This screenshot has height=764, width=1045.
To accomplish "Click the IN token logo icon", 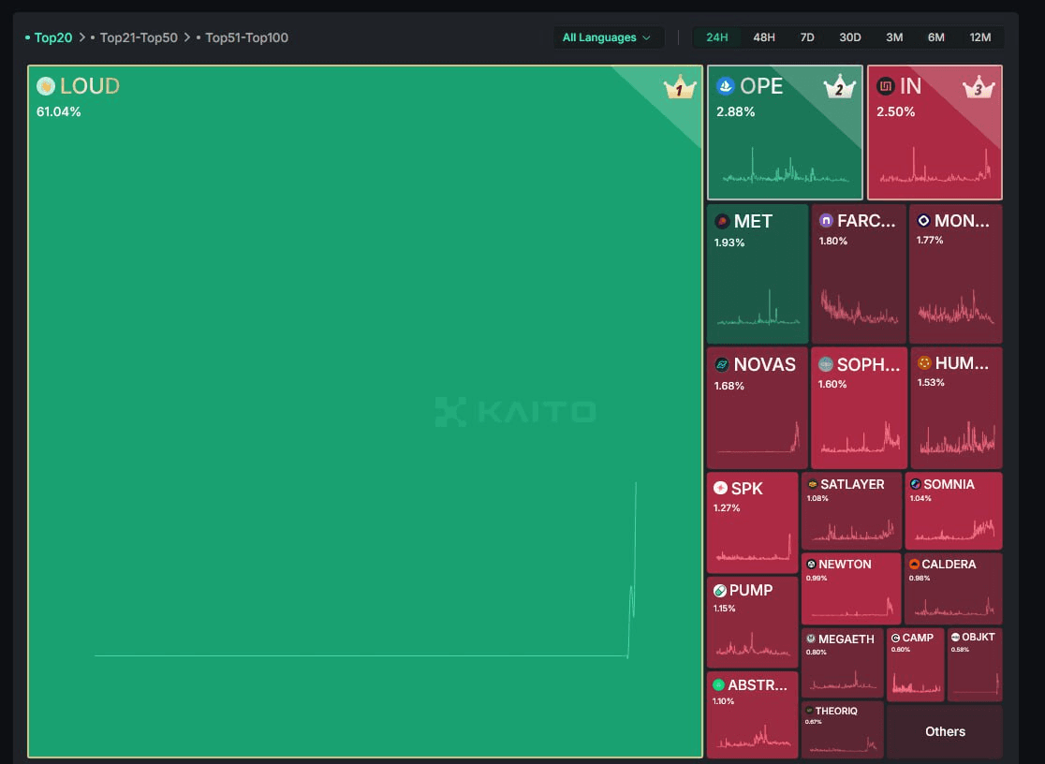I will point(885,86).
